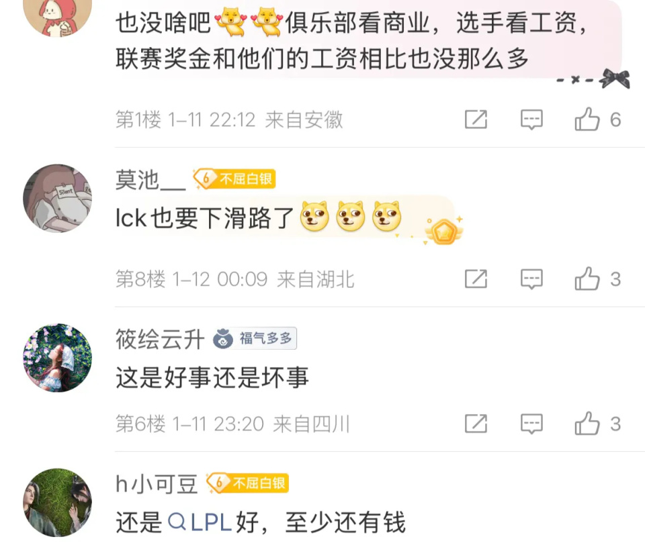Viewport: 645px width, 549px height.
Task: Reply to 筱绘云升's comment
Action: [531, 423]
